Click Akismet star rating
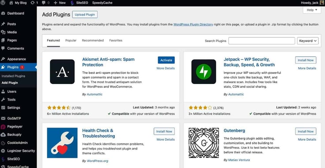This screenshot has height=168, width=325. pyautogui.click(x=59, y=108)
